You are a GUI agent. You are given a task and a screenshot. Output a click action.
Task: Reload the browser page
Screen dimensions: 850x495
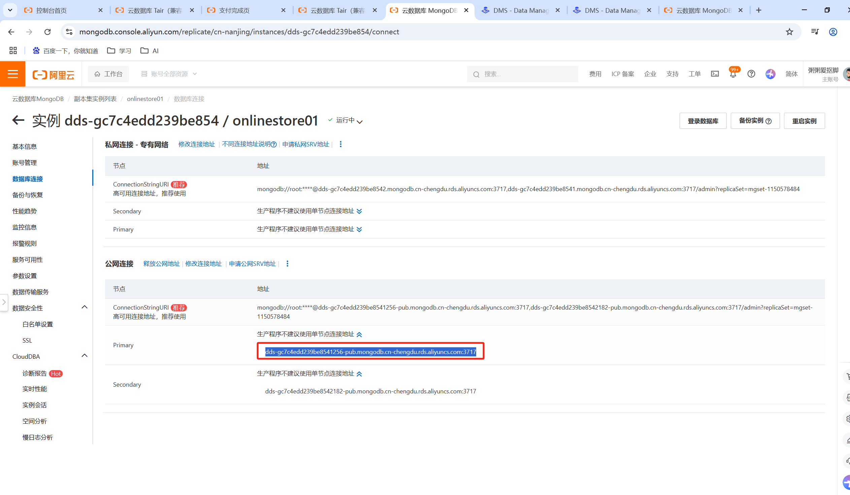click(x=47, y=32)
